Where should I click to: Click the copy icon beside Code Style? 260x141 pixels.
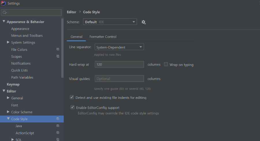[58, 119]
